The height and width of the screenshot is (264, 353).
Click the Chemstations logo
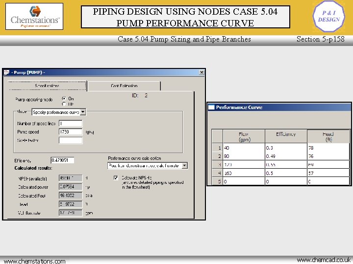[34, 17]
